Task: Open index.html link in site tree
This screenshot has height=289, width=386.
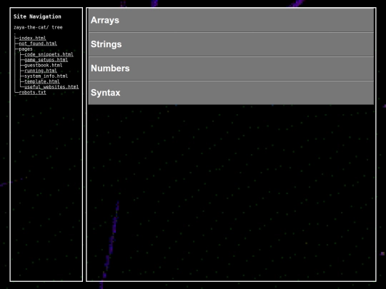Action: (x=32, y=38)
